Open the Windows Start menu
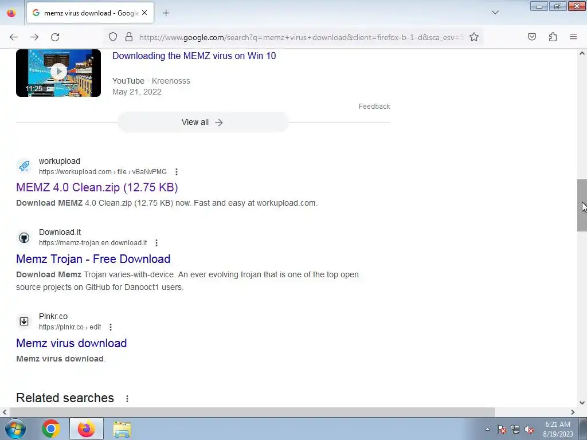Viewport: 587px width, 440px height. 14,429
